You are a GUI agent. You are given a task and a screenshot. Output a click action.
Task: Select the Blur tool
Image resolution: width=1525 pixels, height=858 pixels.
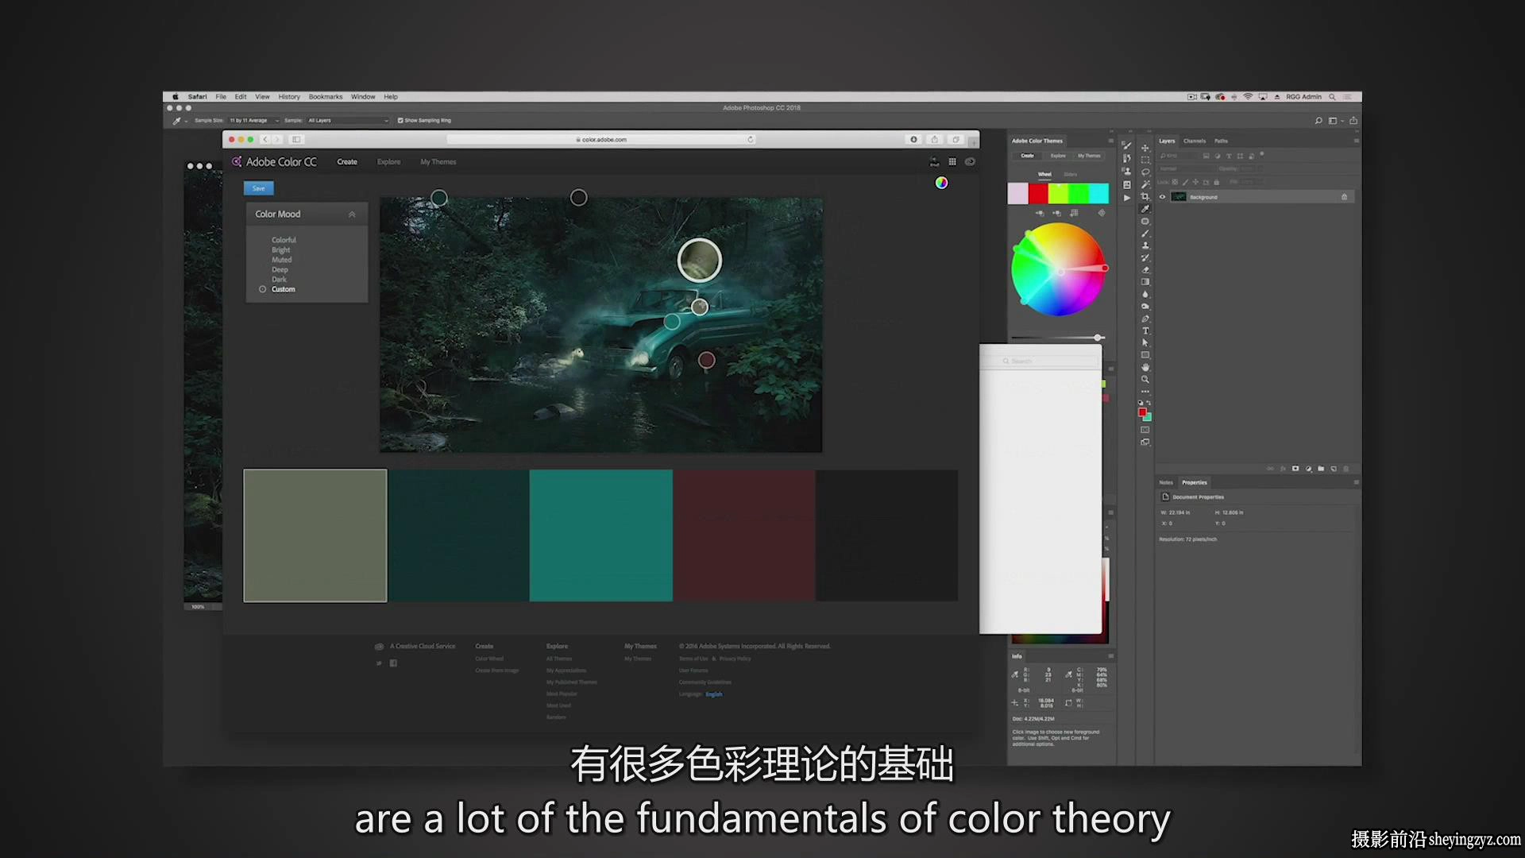(x=1145, y=294)
